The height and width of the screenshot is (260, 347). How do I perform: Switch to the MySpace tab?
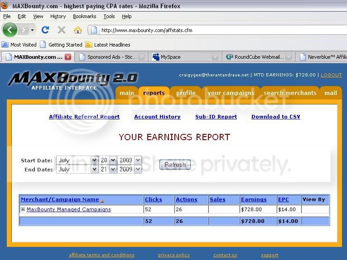(x=185, y=57)
